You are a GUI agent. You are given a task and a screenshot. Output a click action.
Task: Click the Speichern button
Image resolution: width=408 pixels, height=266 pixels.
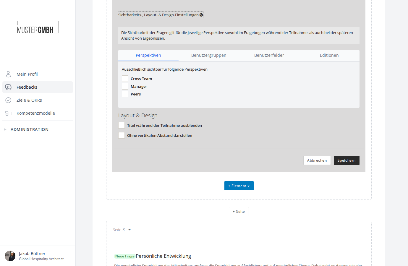click(347, 160)
